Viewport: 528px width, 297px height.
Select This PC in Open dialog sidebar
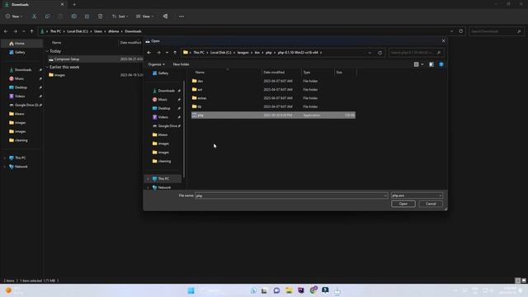(x=163, y=179)
